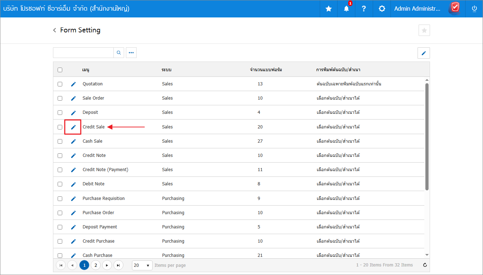Viewport: 483px width, 275px height.
Task: Click the back arrow beside Form Setting
Action: pos(55,30)
